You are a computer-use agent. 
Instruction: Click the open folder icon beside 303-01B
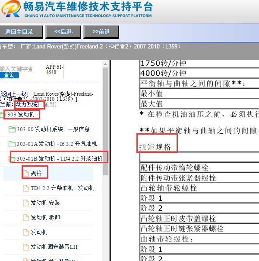click(x=12, y=159)
